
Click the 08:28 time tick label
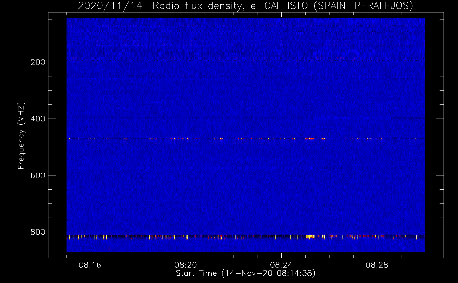pos(377,265)
